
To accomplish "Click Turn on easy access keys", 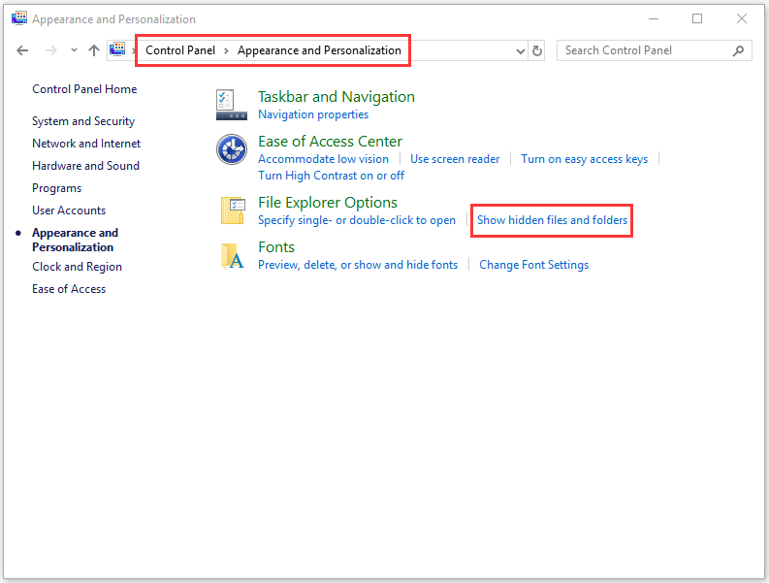I will [x=584, y=159].
